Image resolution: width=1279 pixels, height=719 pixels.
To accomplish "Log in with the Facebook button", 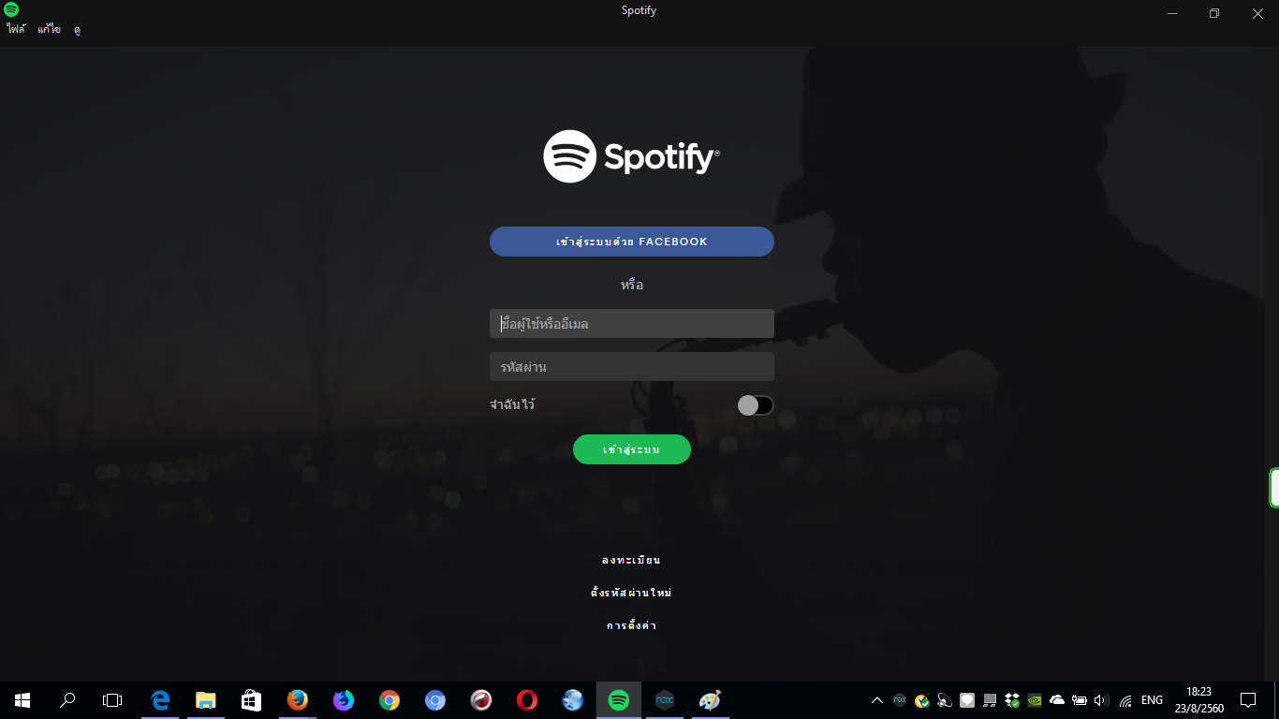I will pyautogui.click(x=632, y=242).
